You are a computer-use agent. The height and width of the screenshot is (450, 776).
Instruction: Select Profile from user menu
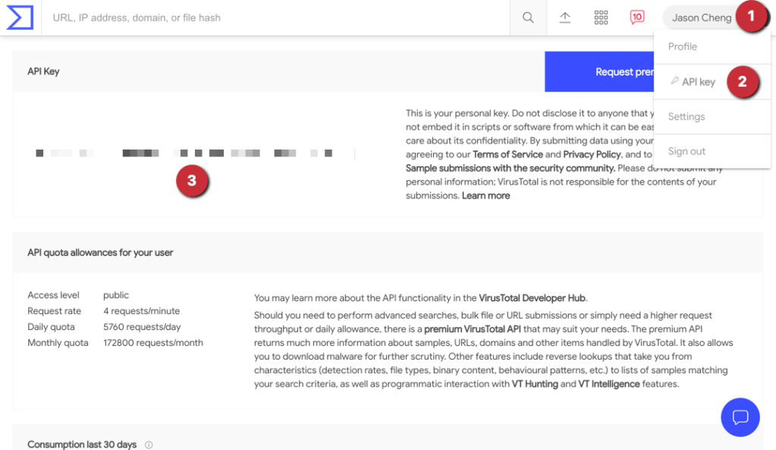[682, 46]
